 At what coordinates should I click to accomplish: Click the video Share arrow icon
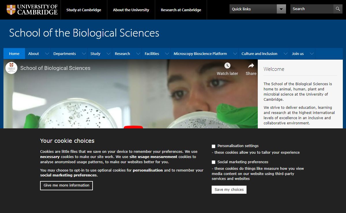tap(251, 66)
